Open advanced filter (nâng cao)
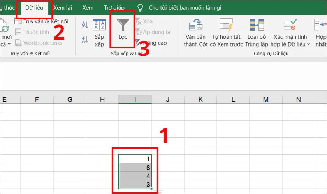The image size is (327, 194). [151, 43]
